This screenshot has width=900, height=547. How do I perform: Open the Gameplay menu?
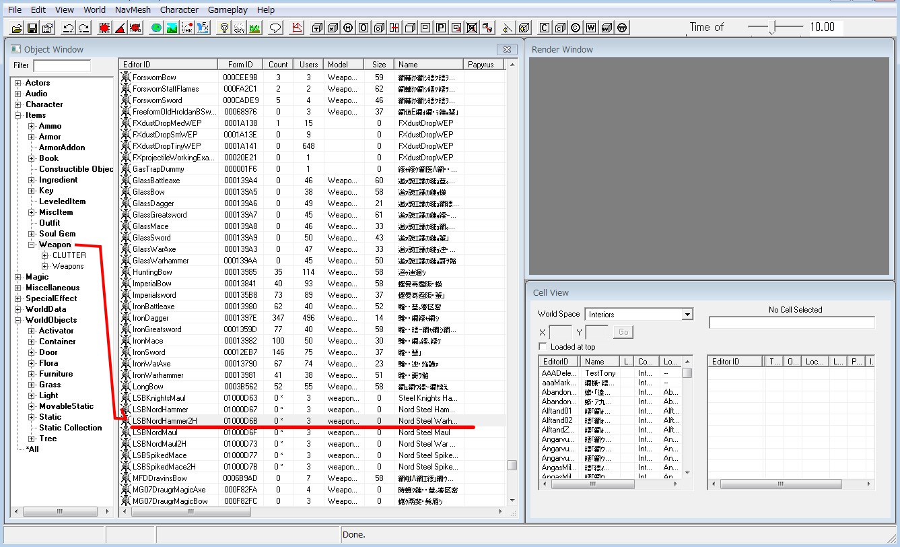228,9
